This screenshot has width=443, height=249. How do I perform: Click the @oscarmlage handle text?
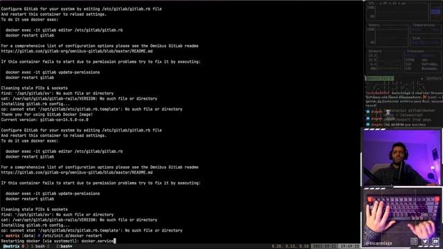click(x=379, y=243)
